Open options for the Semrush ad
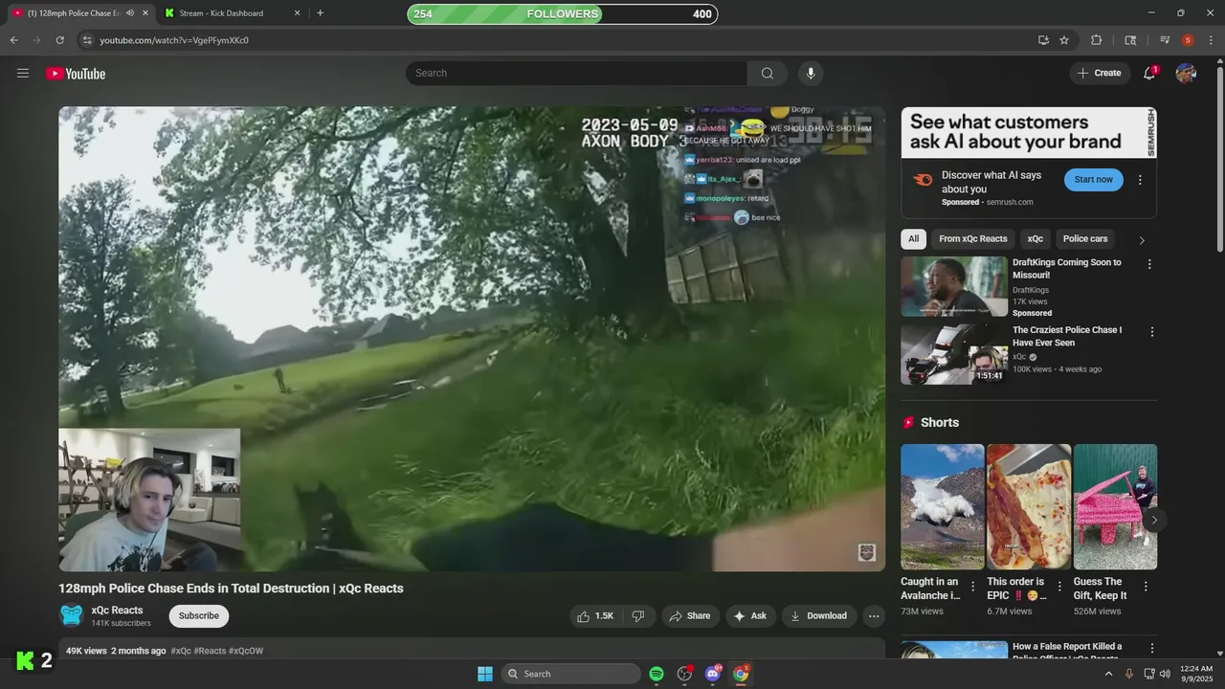 point(1140,180)
